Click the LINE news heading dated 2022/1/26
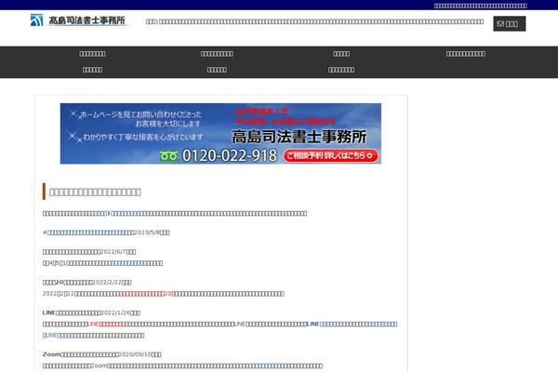 (x=91, y=312)
